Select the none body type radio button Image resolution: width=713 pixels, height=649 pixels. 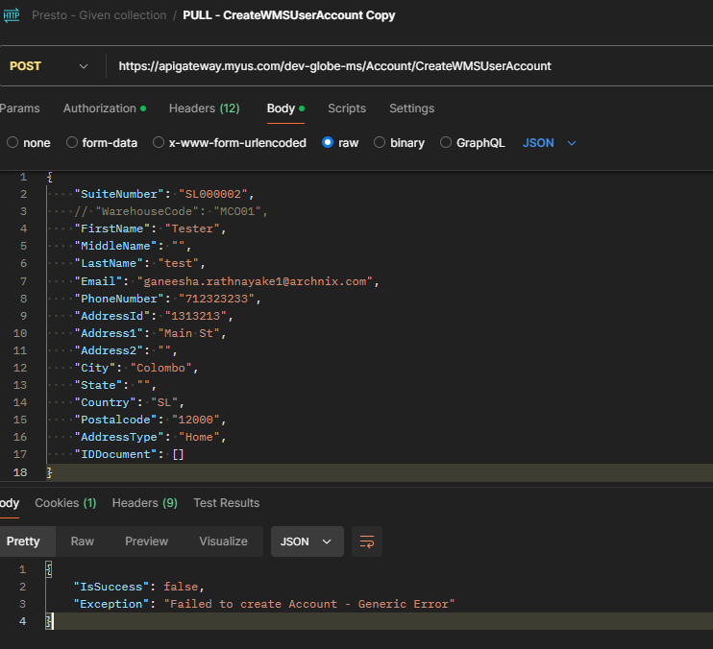pos(12,143)
